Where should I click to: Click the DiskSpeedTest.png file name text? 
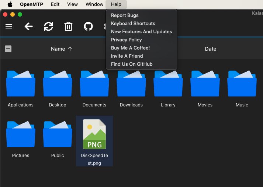tap(94, 159)
